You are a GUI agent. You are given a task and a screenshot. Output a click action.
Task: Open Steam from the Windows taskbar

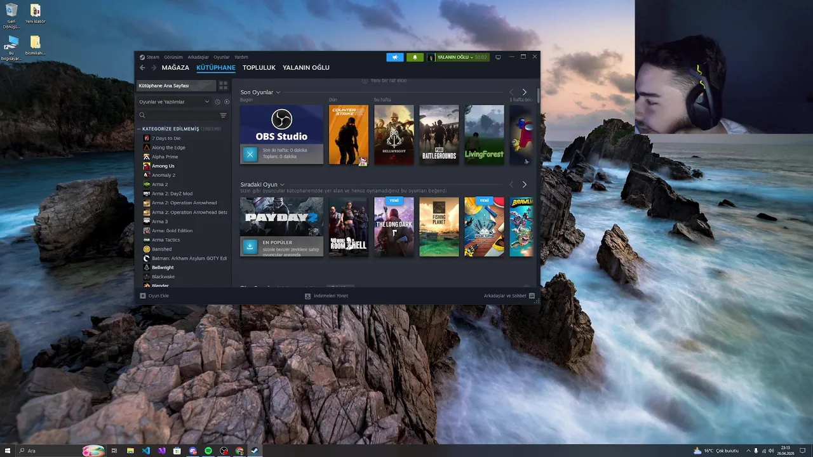255,451
